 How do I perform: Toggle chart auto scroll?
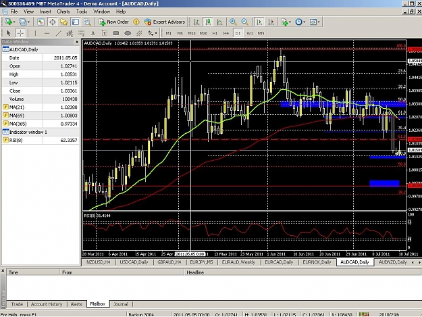coord(259,22)
